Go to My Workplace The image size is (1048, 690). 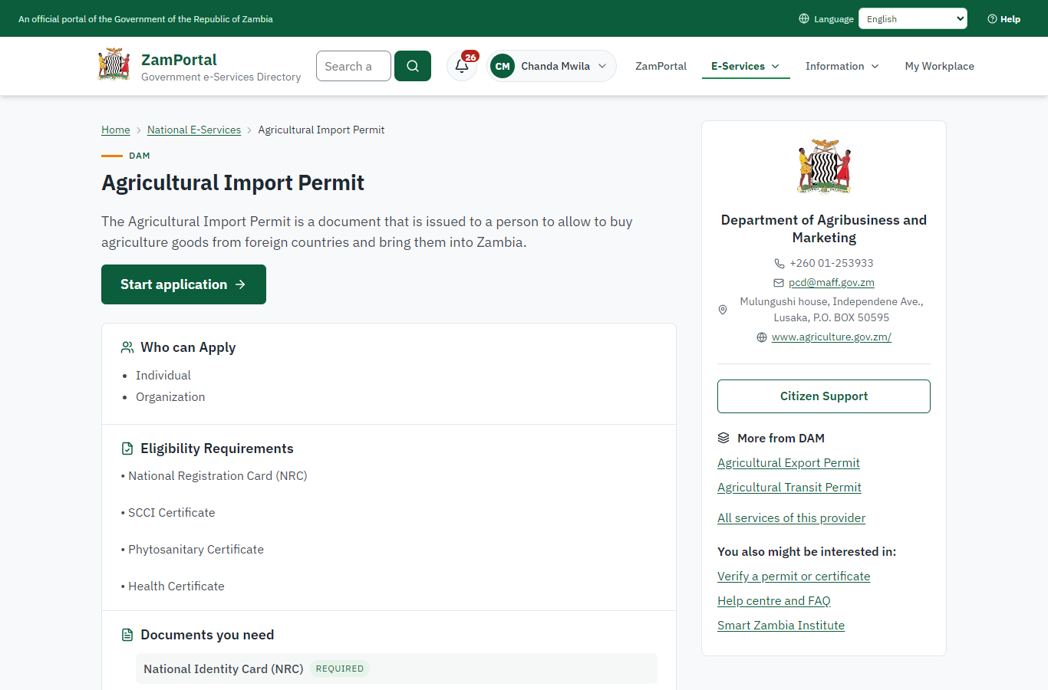pos(940,66)
